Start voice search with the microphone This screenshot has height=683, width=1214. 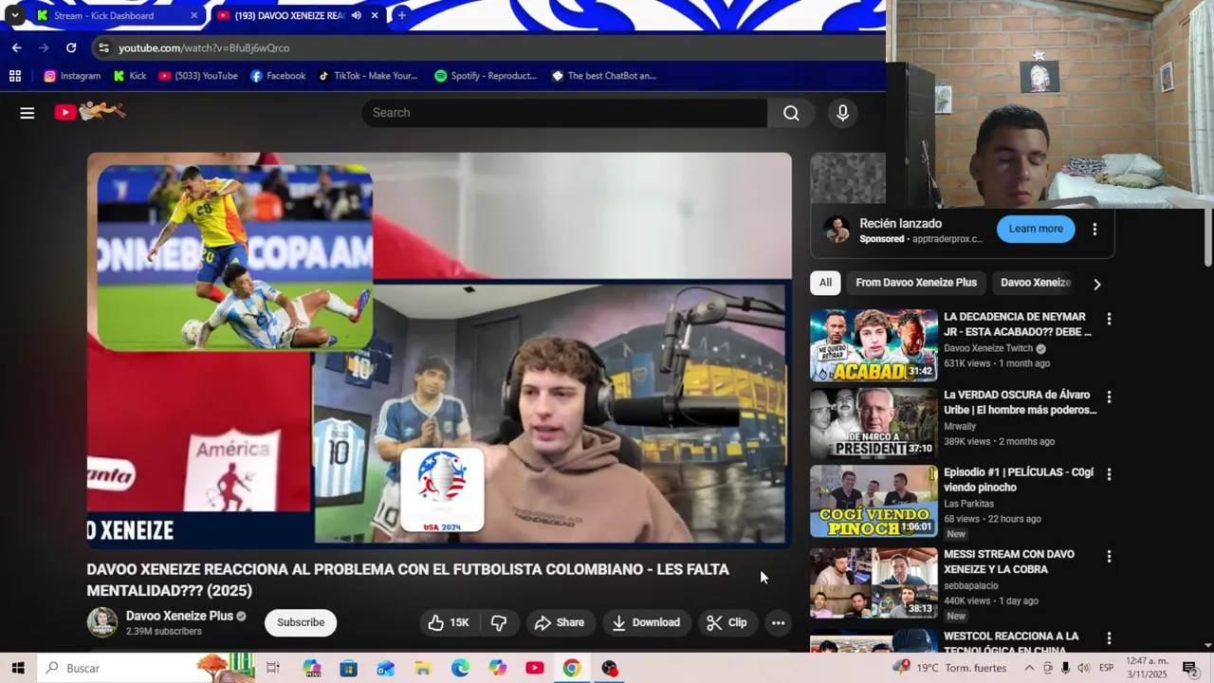pyautogui.click(x=842, y=113)
